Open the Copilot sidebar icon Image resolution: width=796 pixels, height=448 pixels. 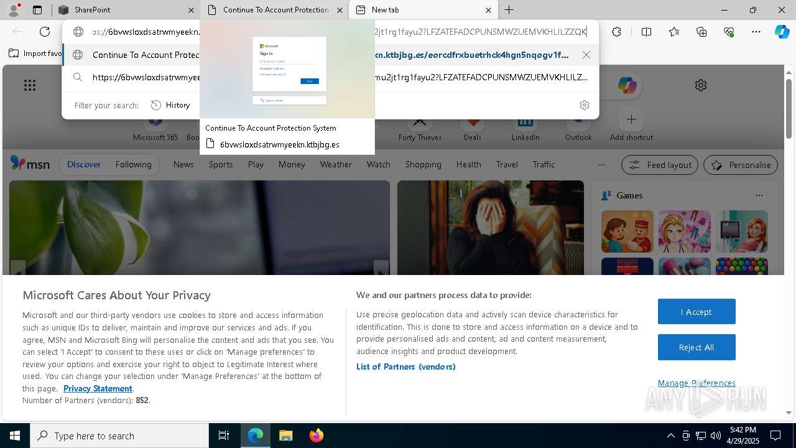[x=782, y=32]
